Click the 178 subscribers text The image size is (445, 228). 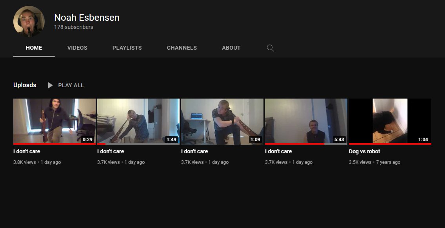73,27
